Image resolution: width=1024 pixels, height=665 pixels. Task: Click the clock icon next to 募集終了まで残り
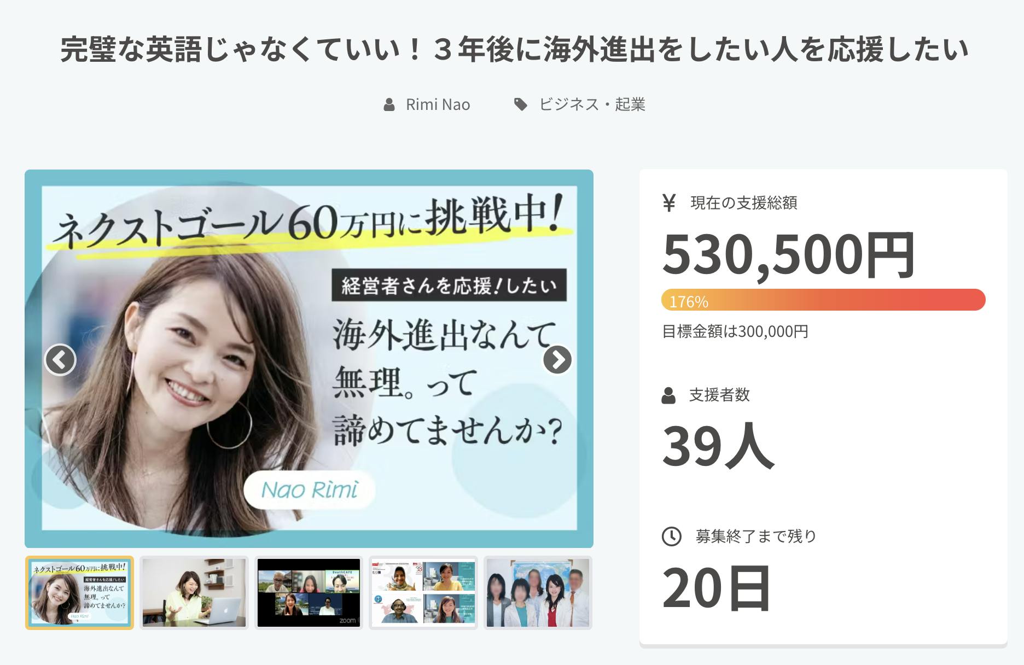(672, 536)
